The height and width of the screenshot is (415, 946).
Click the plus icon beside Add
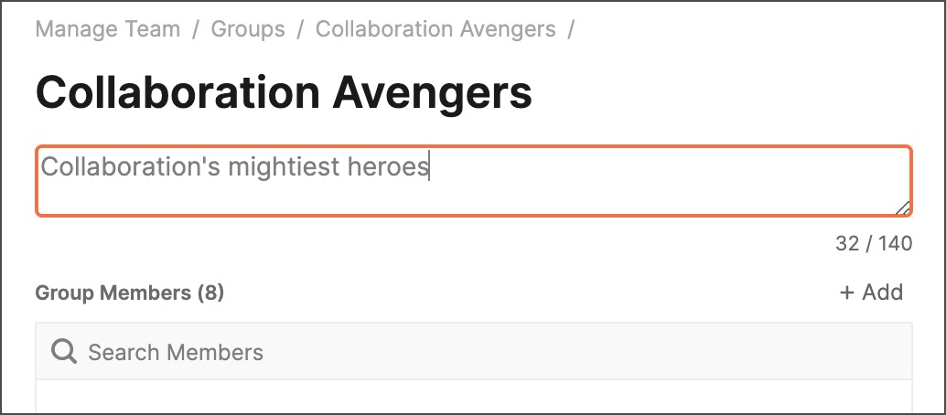[x=847, y=293]
